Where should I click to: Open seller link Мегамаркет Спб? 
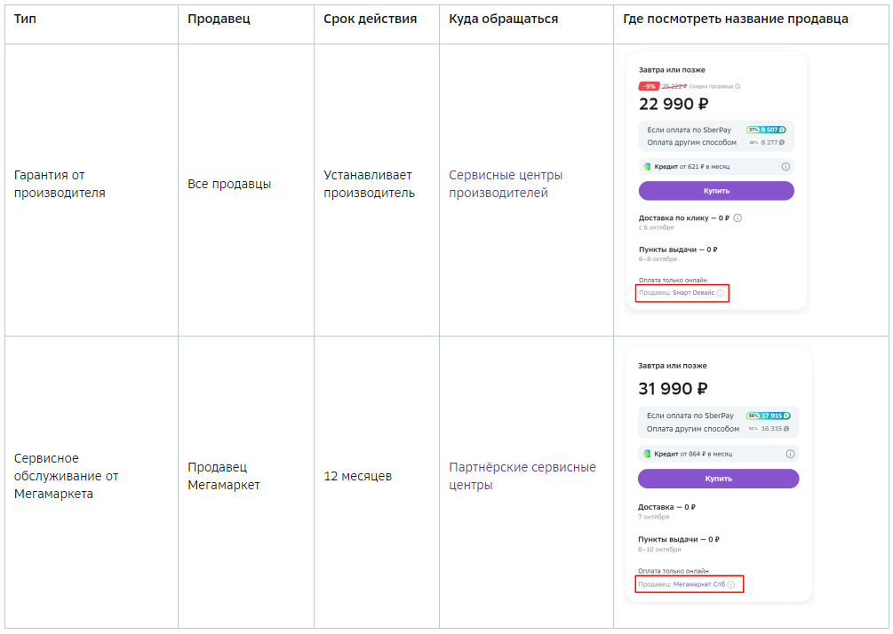click(x=698, y=584)
